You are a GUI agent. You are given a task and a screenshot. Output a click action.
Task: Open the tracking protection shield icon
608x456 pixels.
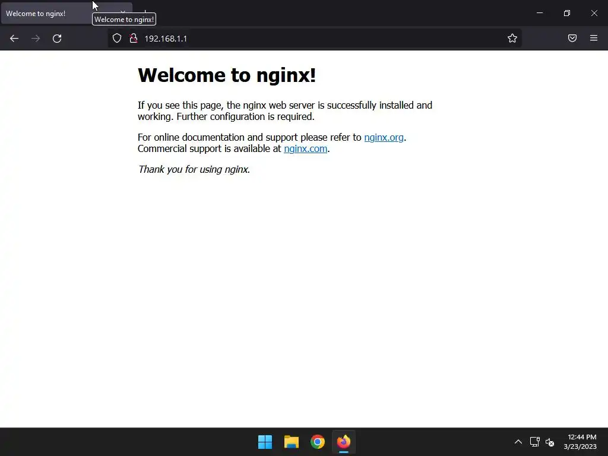tap(117, 39)
